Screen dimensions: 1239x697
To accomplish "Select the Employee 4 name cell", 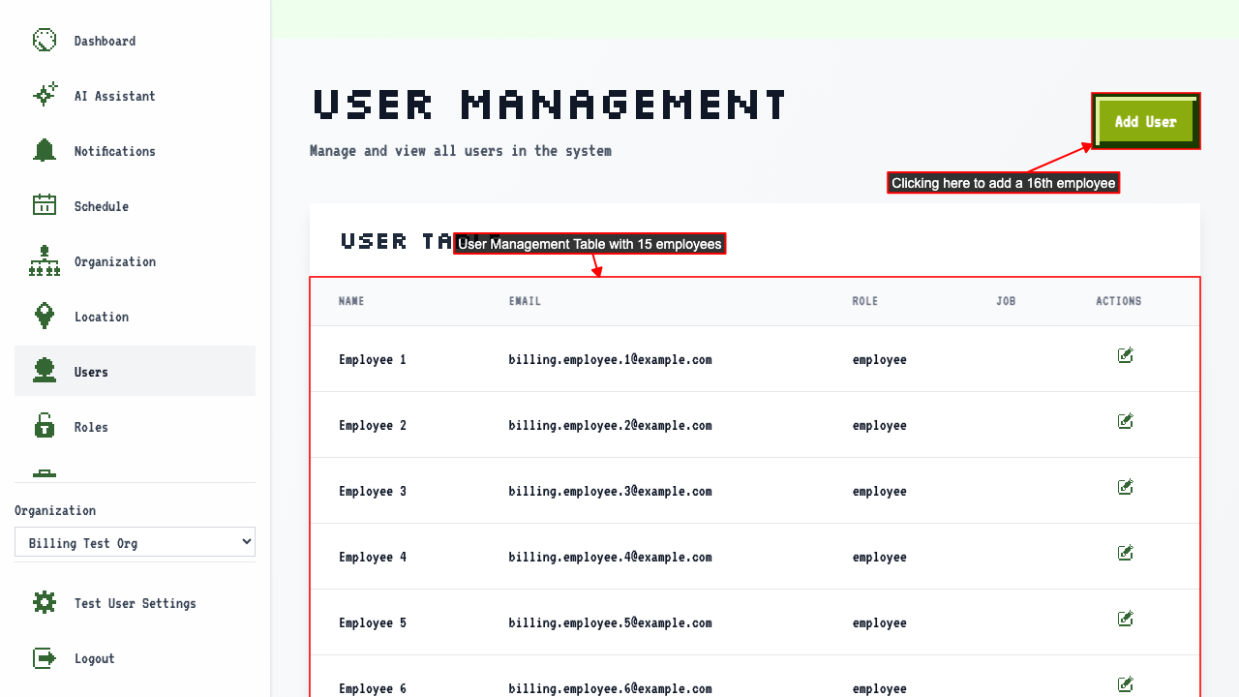I will [x=373, y=558].
